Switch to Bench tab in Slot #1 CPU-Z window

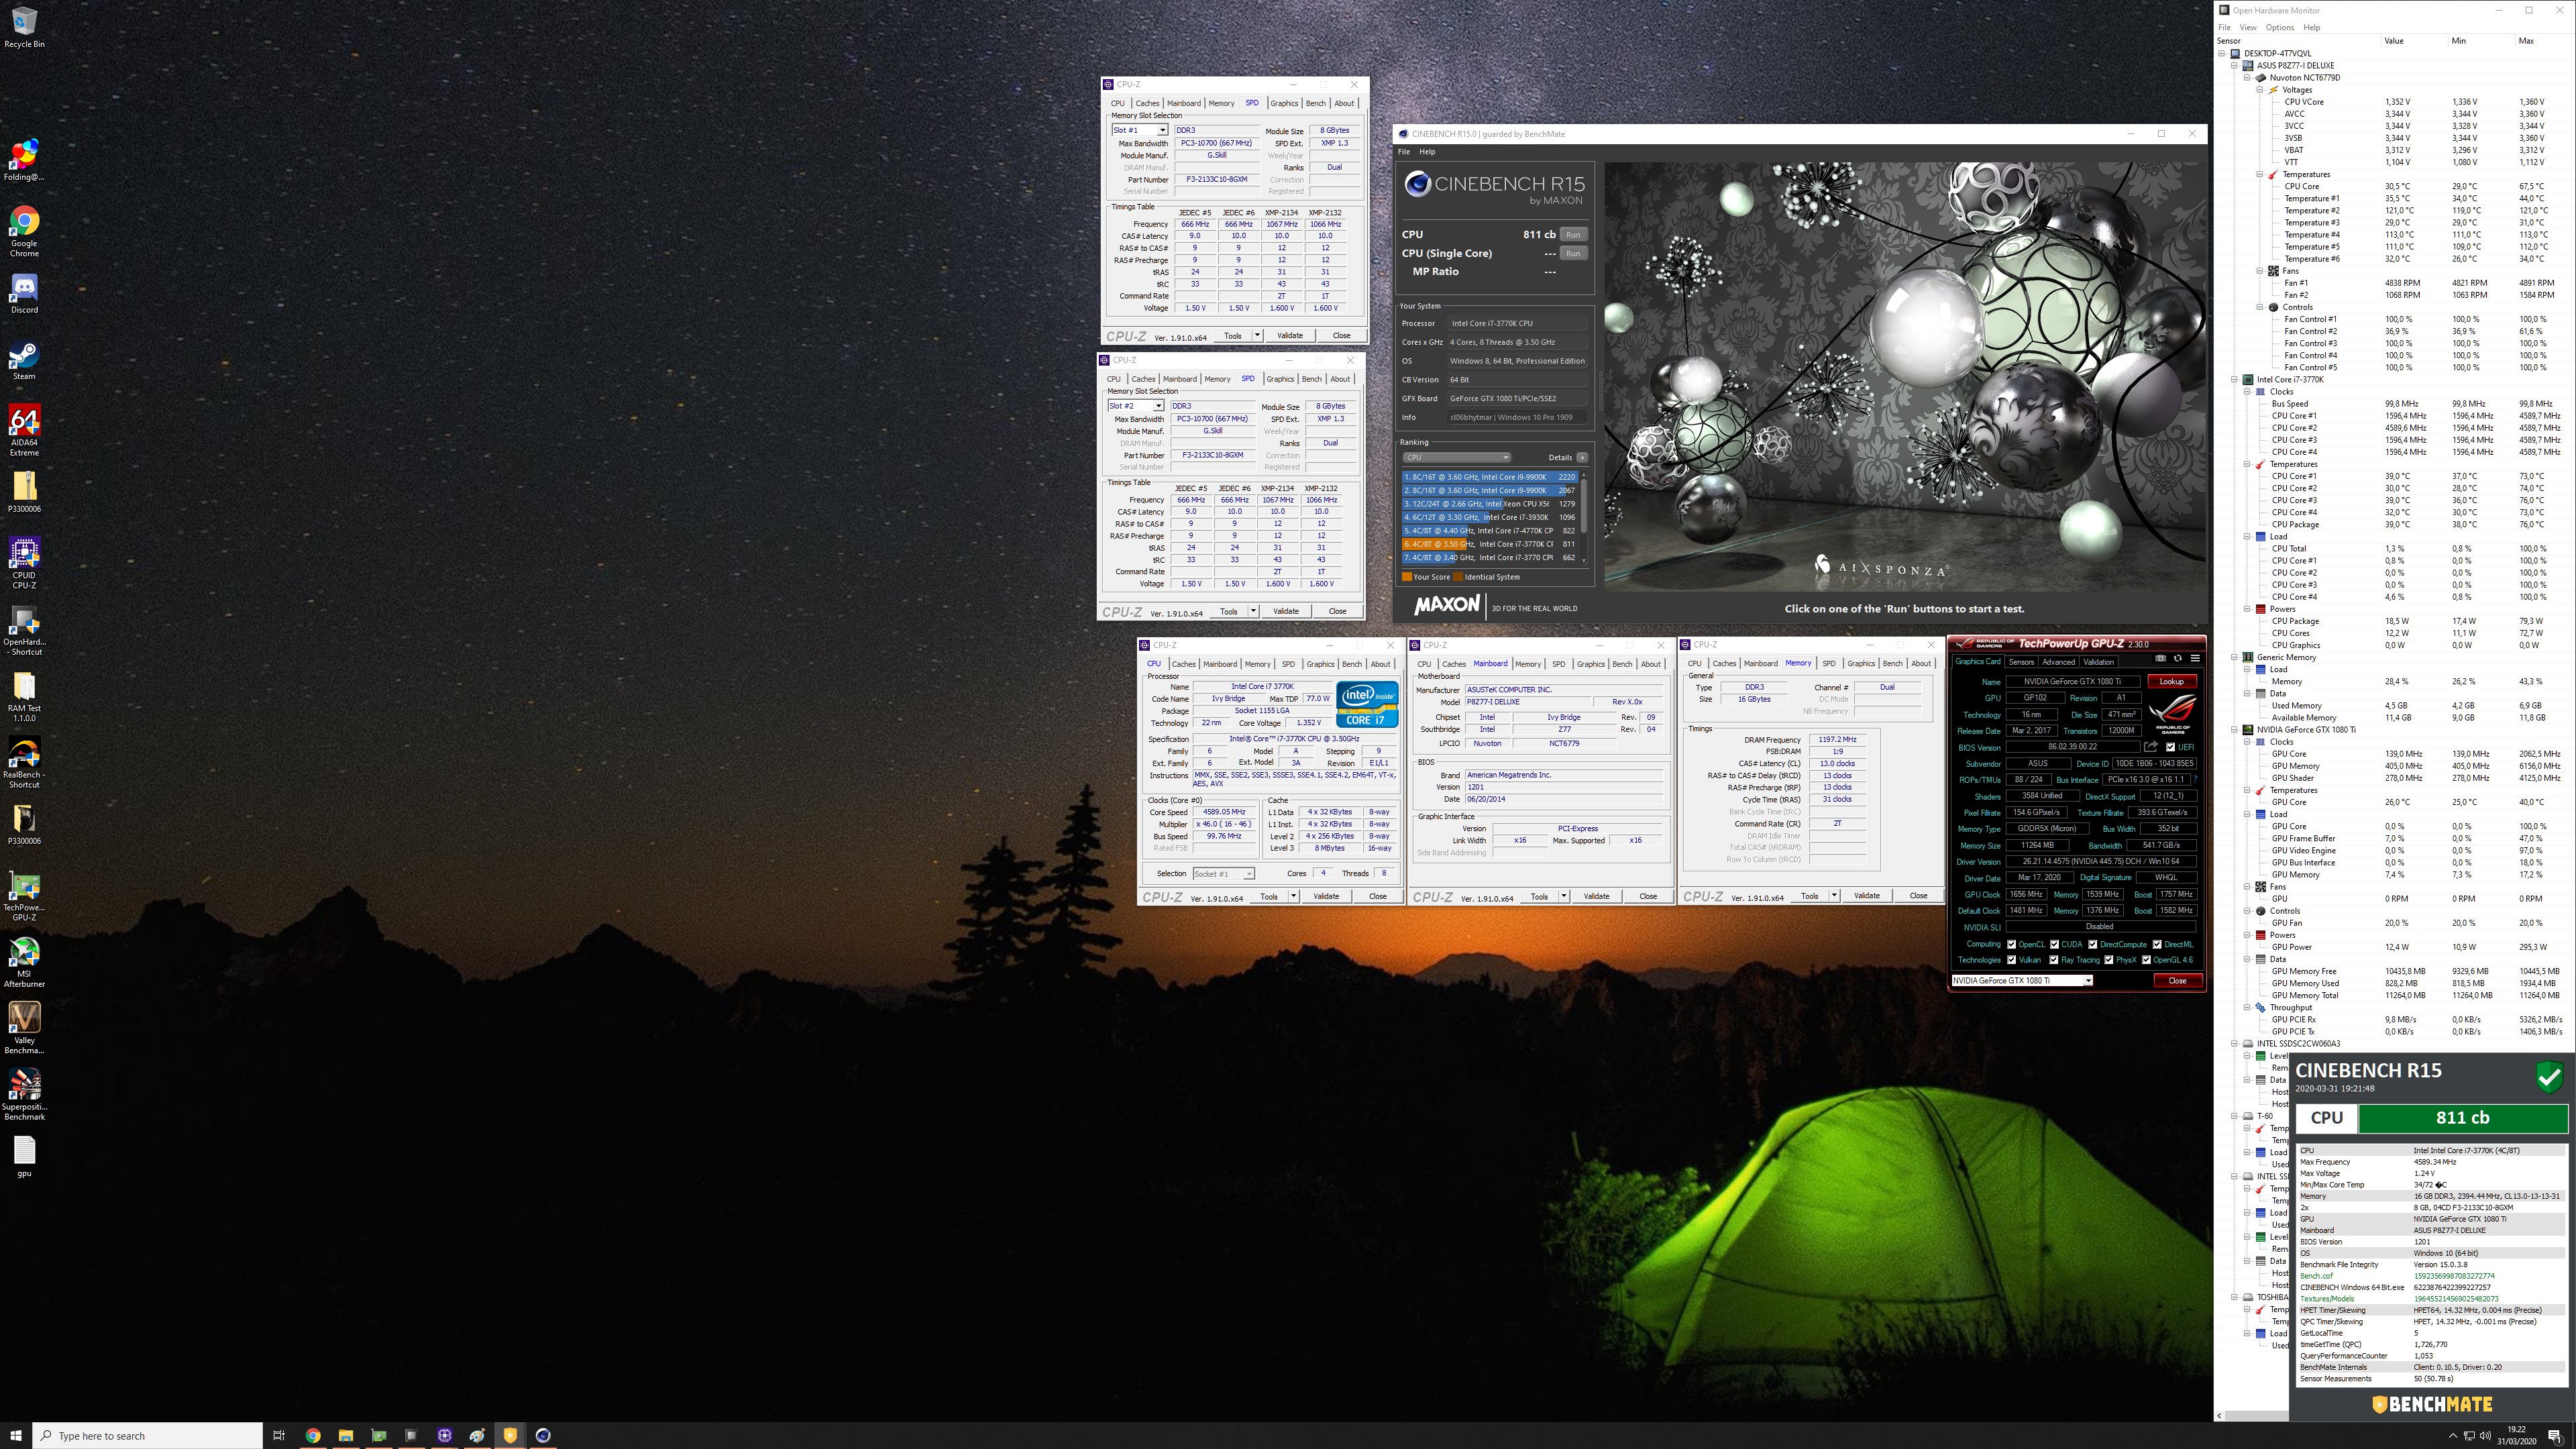tap(1316, 103)
